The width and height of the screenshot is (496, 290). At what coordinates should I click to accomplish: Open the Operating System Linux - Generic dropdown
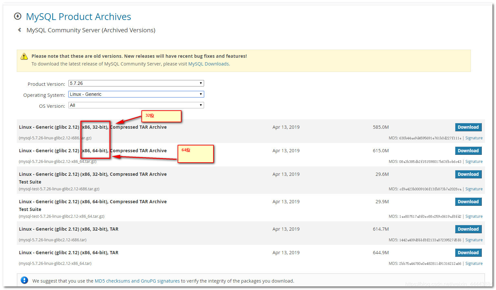click(136, 94)
